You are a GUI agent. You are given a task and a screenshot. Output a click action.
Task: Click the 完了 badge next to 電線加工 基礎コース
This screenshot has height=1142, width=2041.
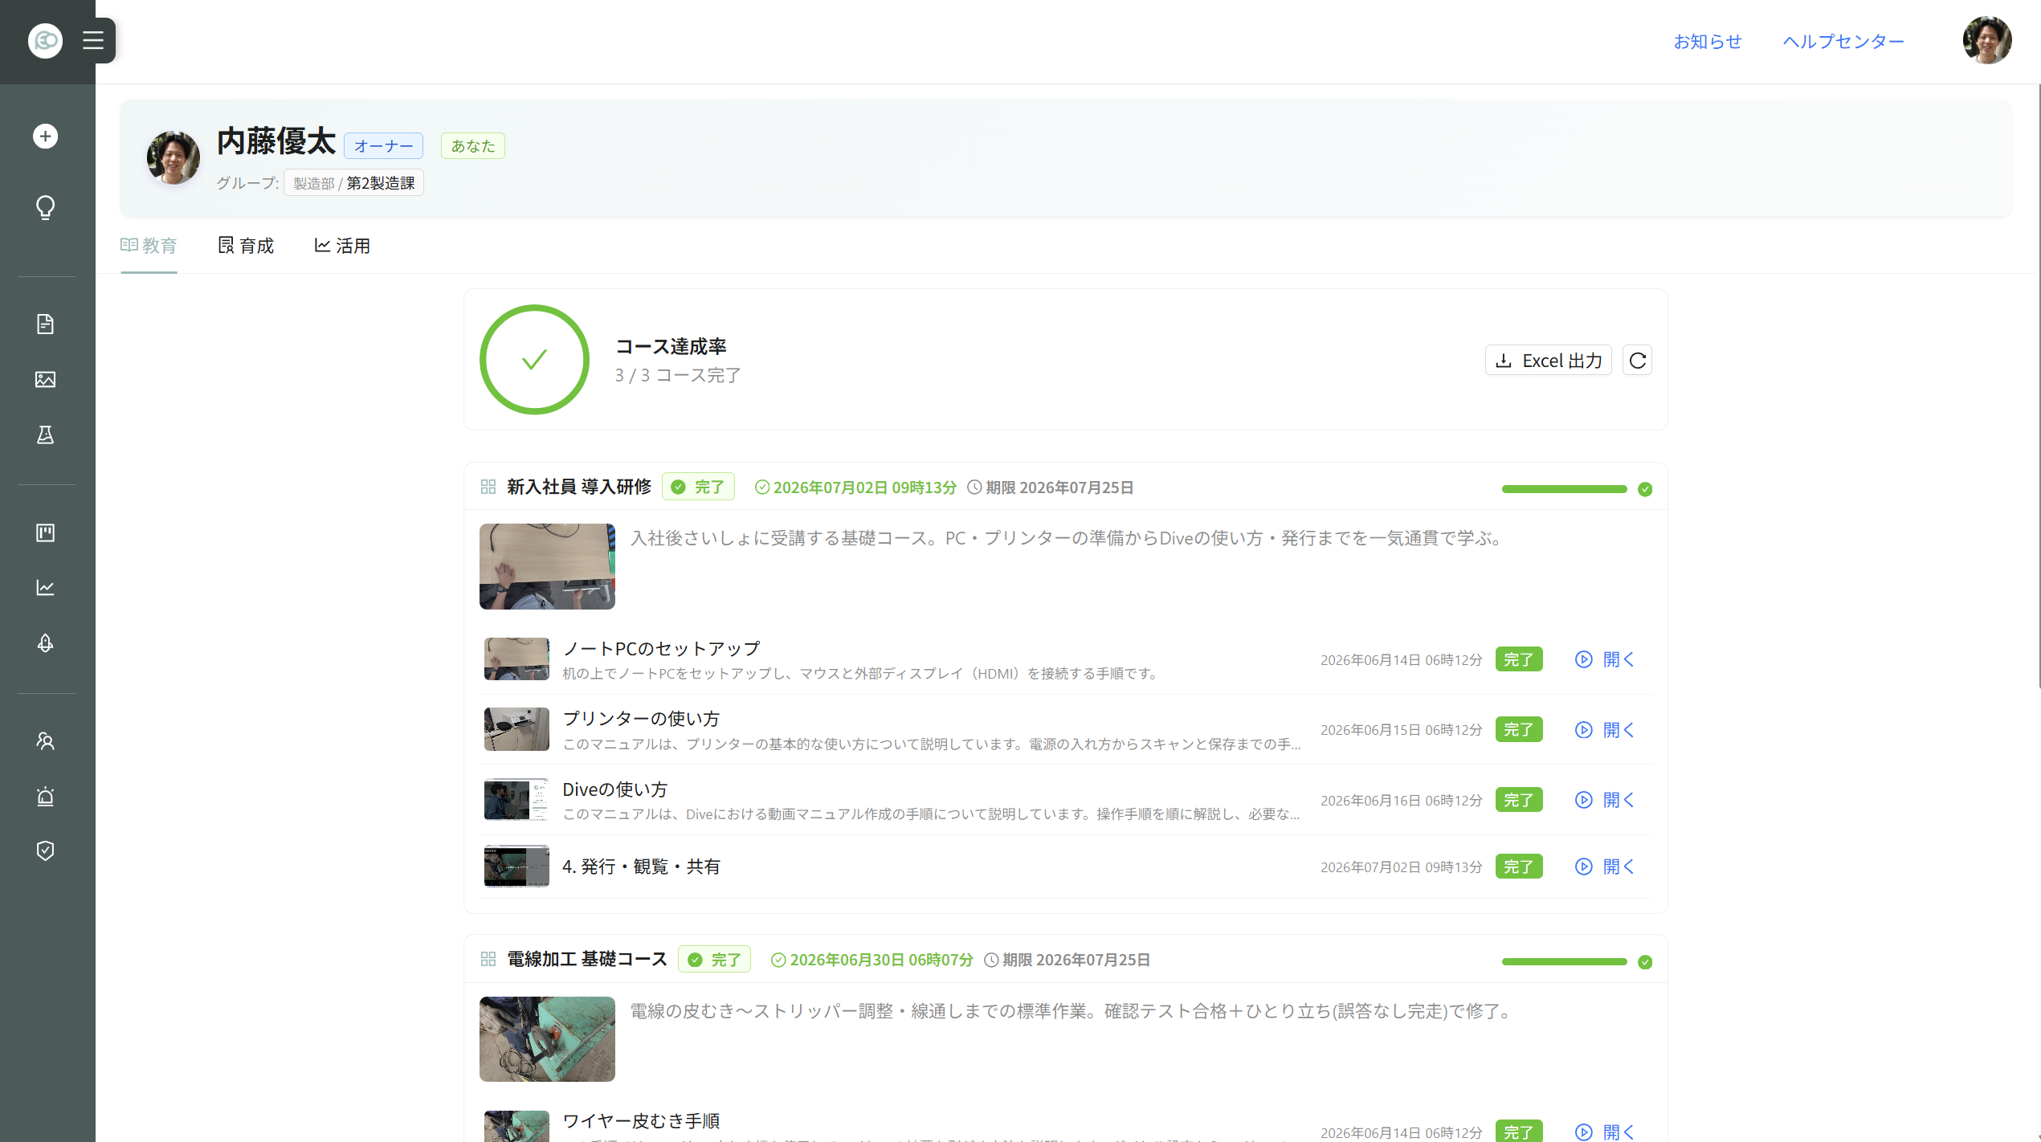point(714,960)
